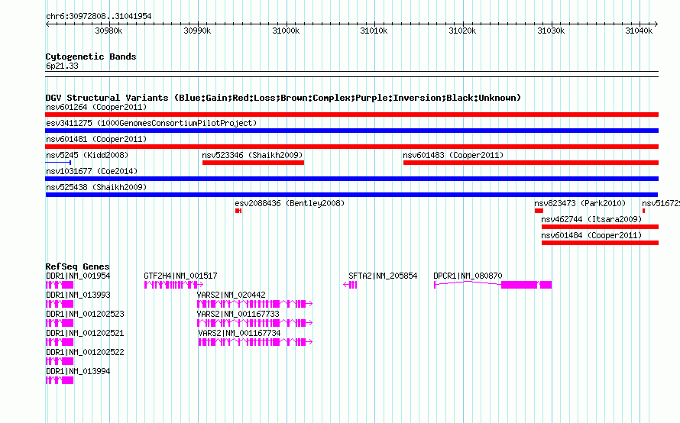Select the DDR1 NM_001954 gene glyph
The height and width of the screenshot is (423, 680).
[x=60, y=285]
